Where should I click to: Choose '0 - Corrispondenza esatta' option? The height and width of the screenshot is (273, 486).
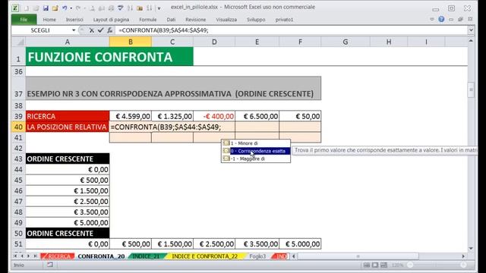pos(256,151)
